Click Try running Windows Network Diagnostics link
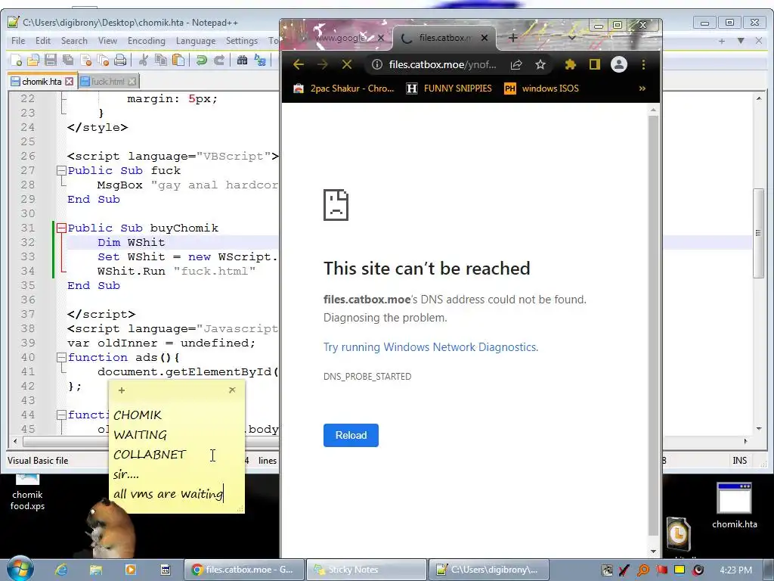Viewport: 774px width, 581px height. point(430,347)
